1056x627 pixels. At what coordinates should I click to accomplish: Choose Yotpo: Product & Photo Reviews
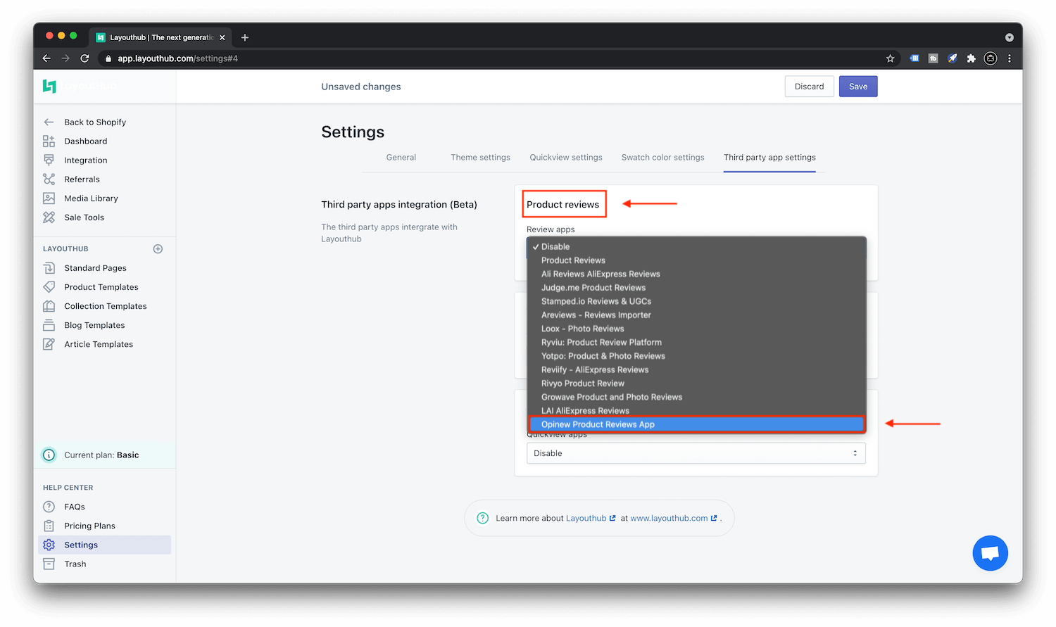[696, 356]
